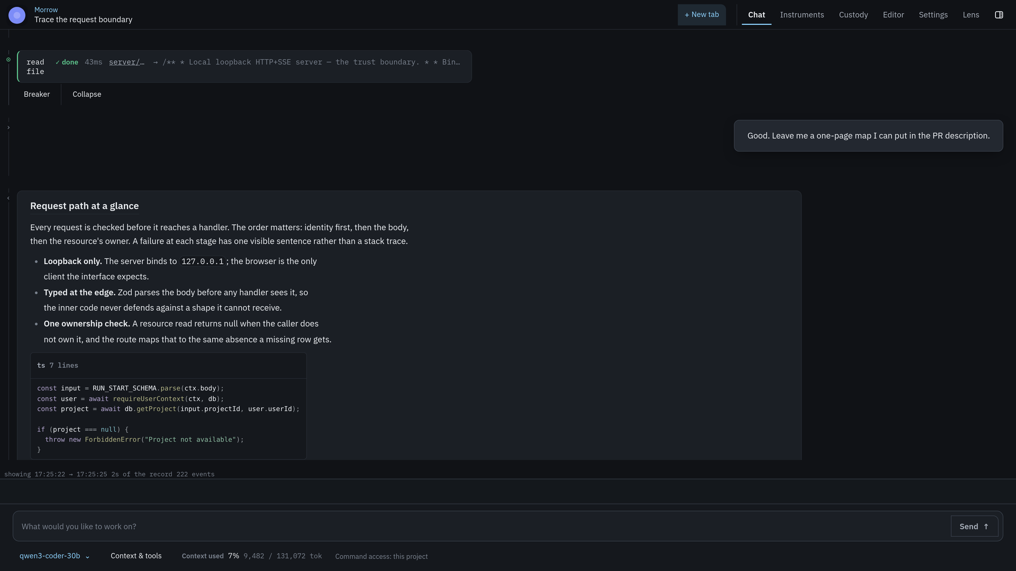Click the 'Trace the request boundary' title
This screenshot has width=1016, height=571.
[83, 20]
